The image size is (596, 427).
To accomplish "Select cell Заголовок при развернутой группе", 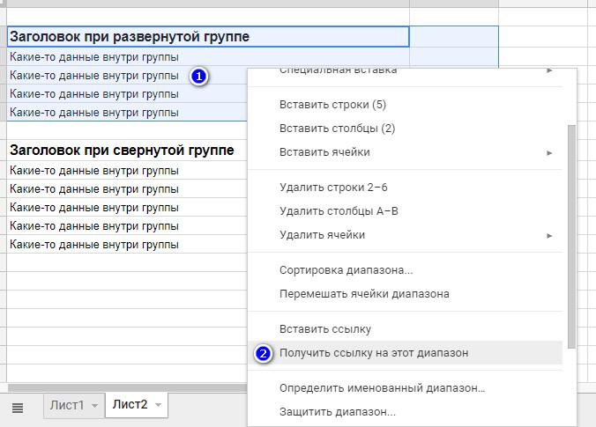I will (x=208, y=37).
